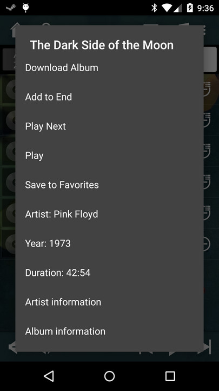The image size is (219, 391).
Task: Save album via Save to Favorites
Action: coord(109,185)
